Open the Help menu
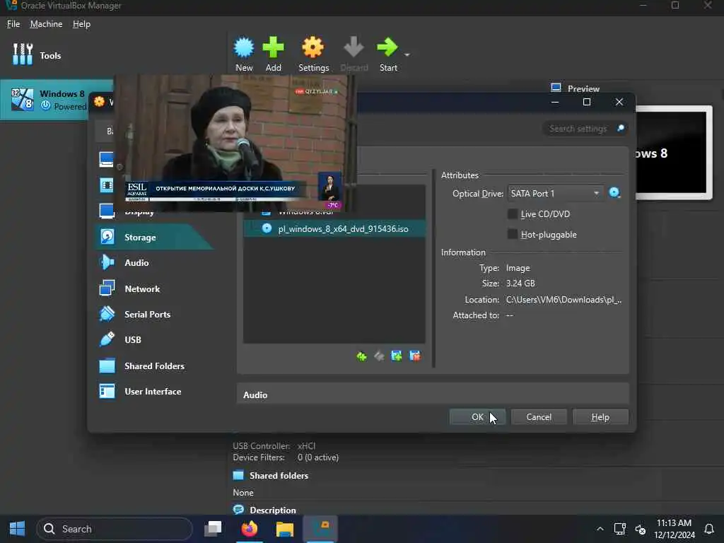Screen dimensions: 724x543 (x=82, y=24)
